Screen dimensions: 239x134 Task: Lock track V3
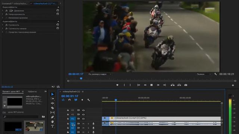coord(68,110)
